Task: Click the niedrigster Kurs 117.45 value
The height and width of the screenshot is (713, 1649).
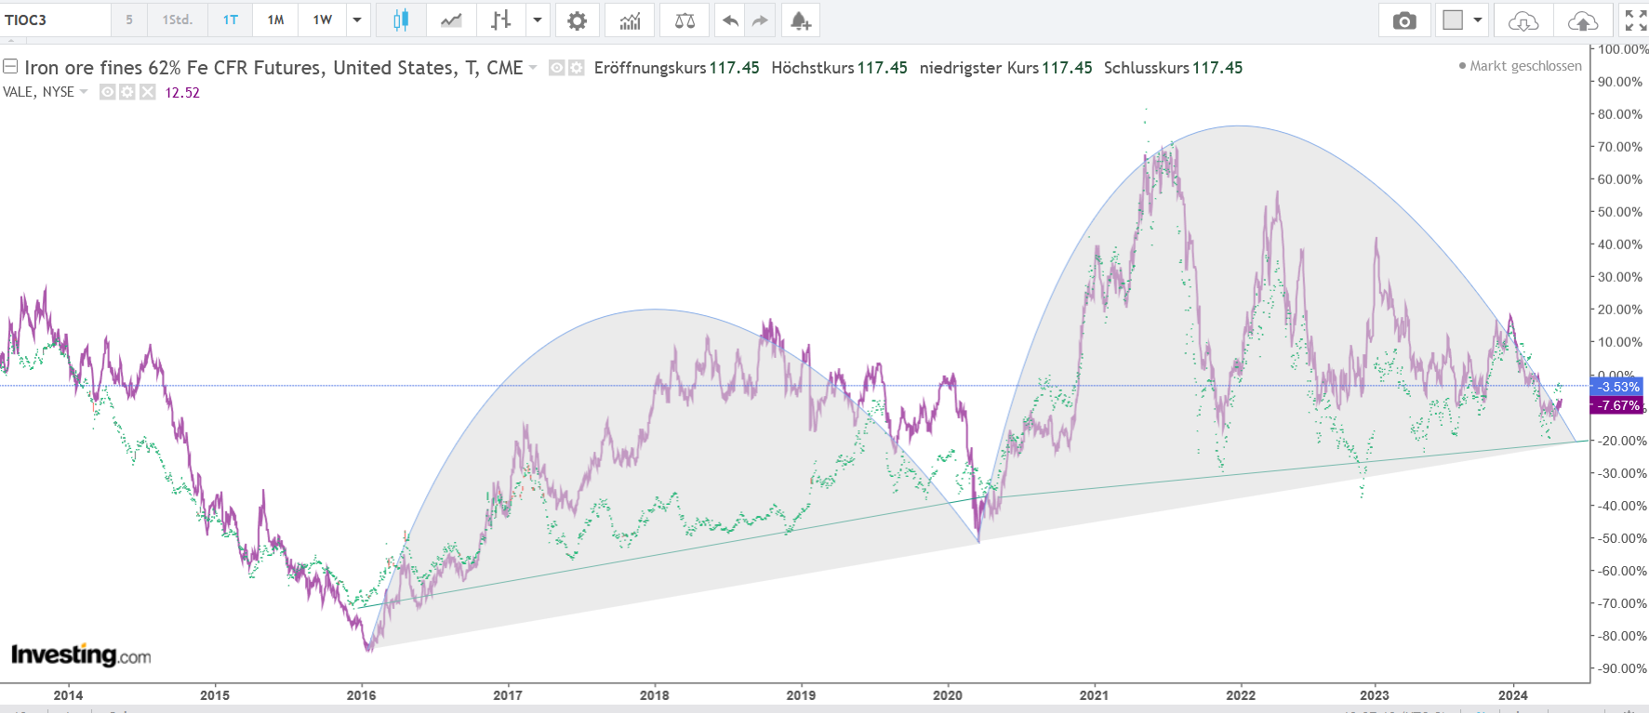Action: coord(1067,68)
